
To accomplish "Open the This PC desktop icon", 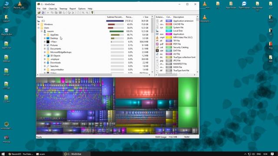I will [x=7, y=5].
